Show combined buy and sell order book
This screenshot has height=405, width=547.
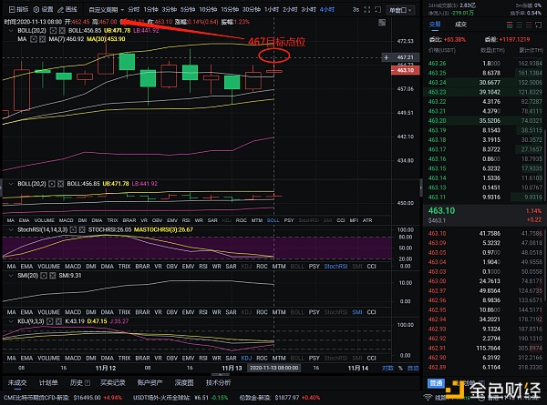[510, 25]
